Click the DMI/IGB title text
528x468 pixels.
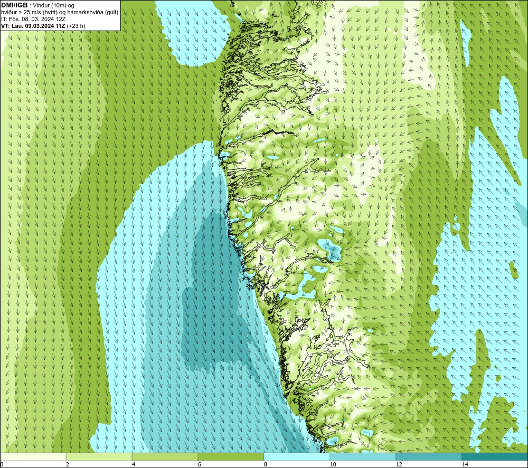click(14, 5)
